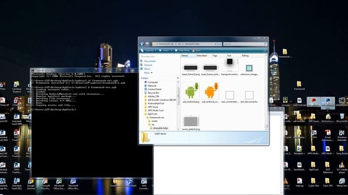Expand More favorite links
This screenshot has height=195, width=348.
pyautogui.click(x=148, y=73)
